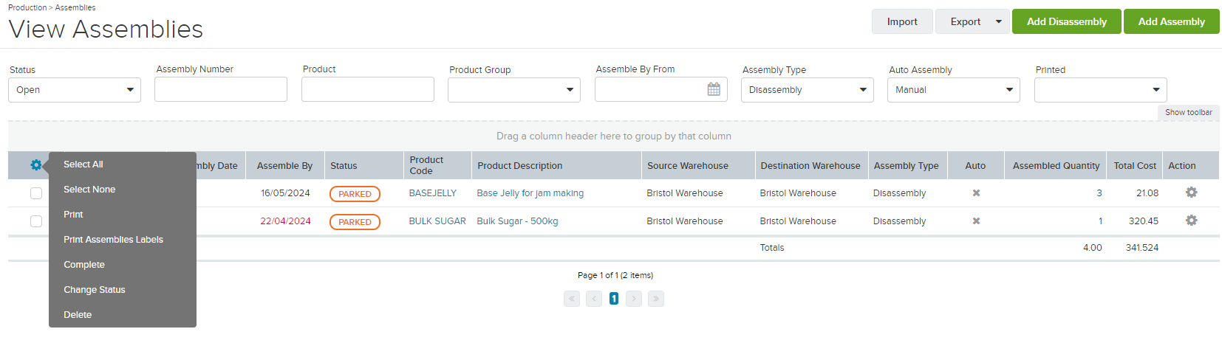The image size is (1222, 343).
Task: Open action gear for BASEJELLY row
Action: [1191, 193]
